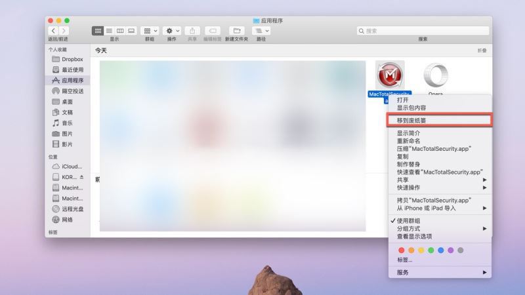Choose 压缩 "MacTotalSecurity.app" menu item
Viewport: 525px width, 295px height.
[440, 149]
